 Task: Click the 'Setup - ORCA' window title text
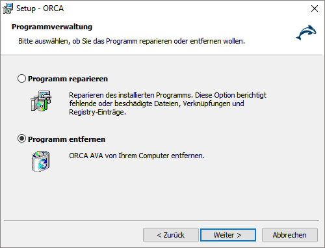(40, 8)
